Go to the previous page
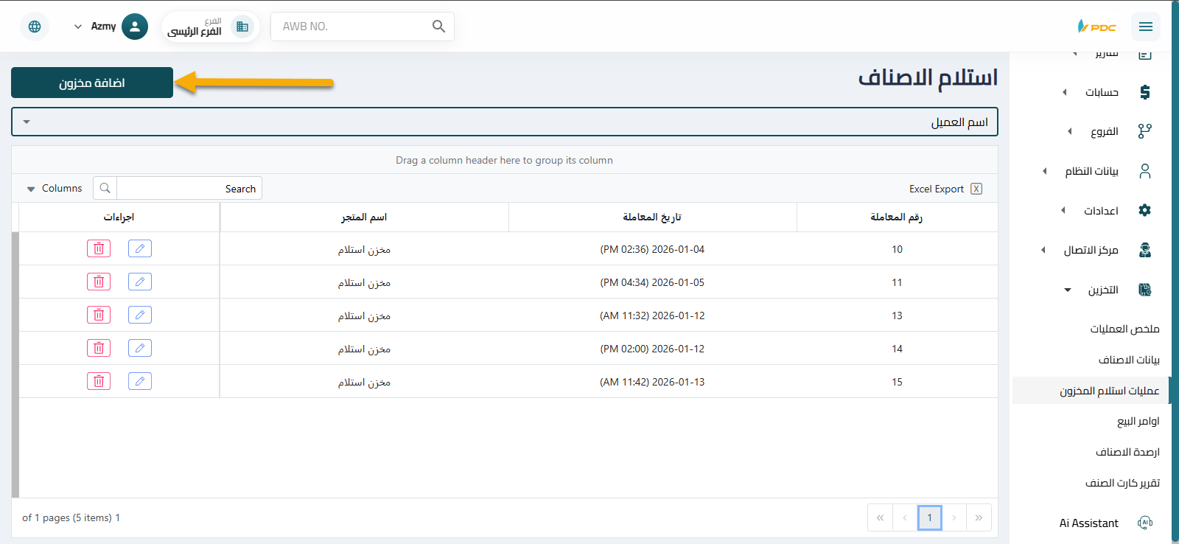The width and height of the screenshot is (1179, 544). pos(905,517)
